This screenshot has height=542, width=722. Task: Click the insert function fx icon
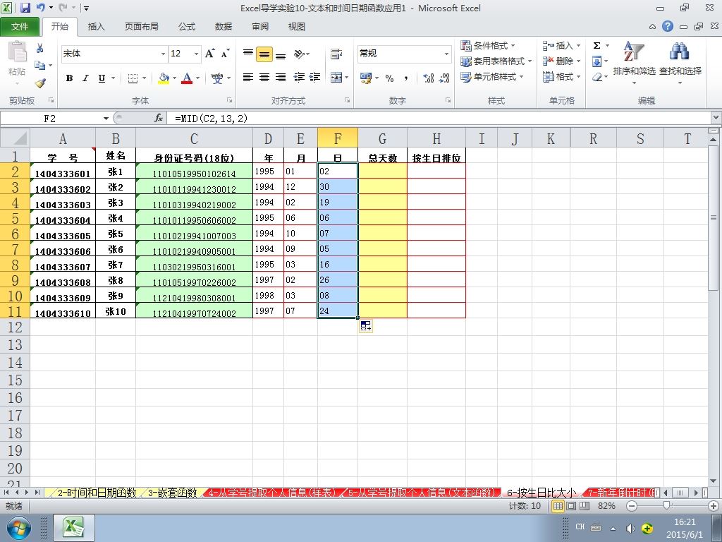tap(159, 119)
